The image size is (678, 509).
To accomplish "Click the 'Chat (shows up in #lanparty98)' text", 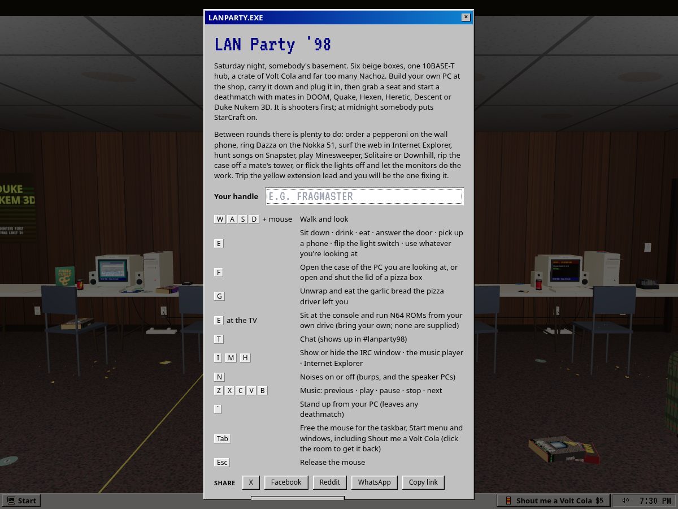I will [x=353, y=339].
